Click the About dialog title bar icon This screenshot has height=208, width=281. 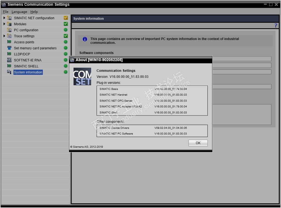(72, 60)
